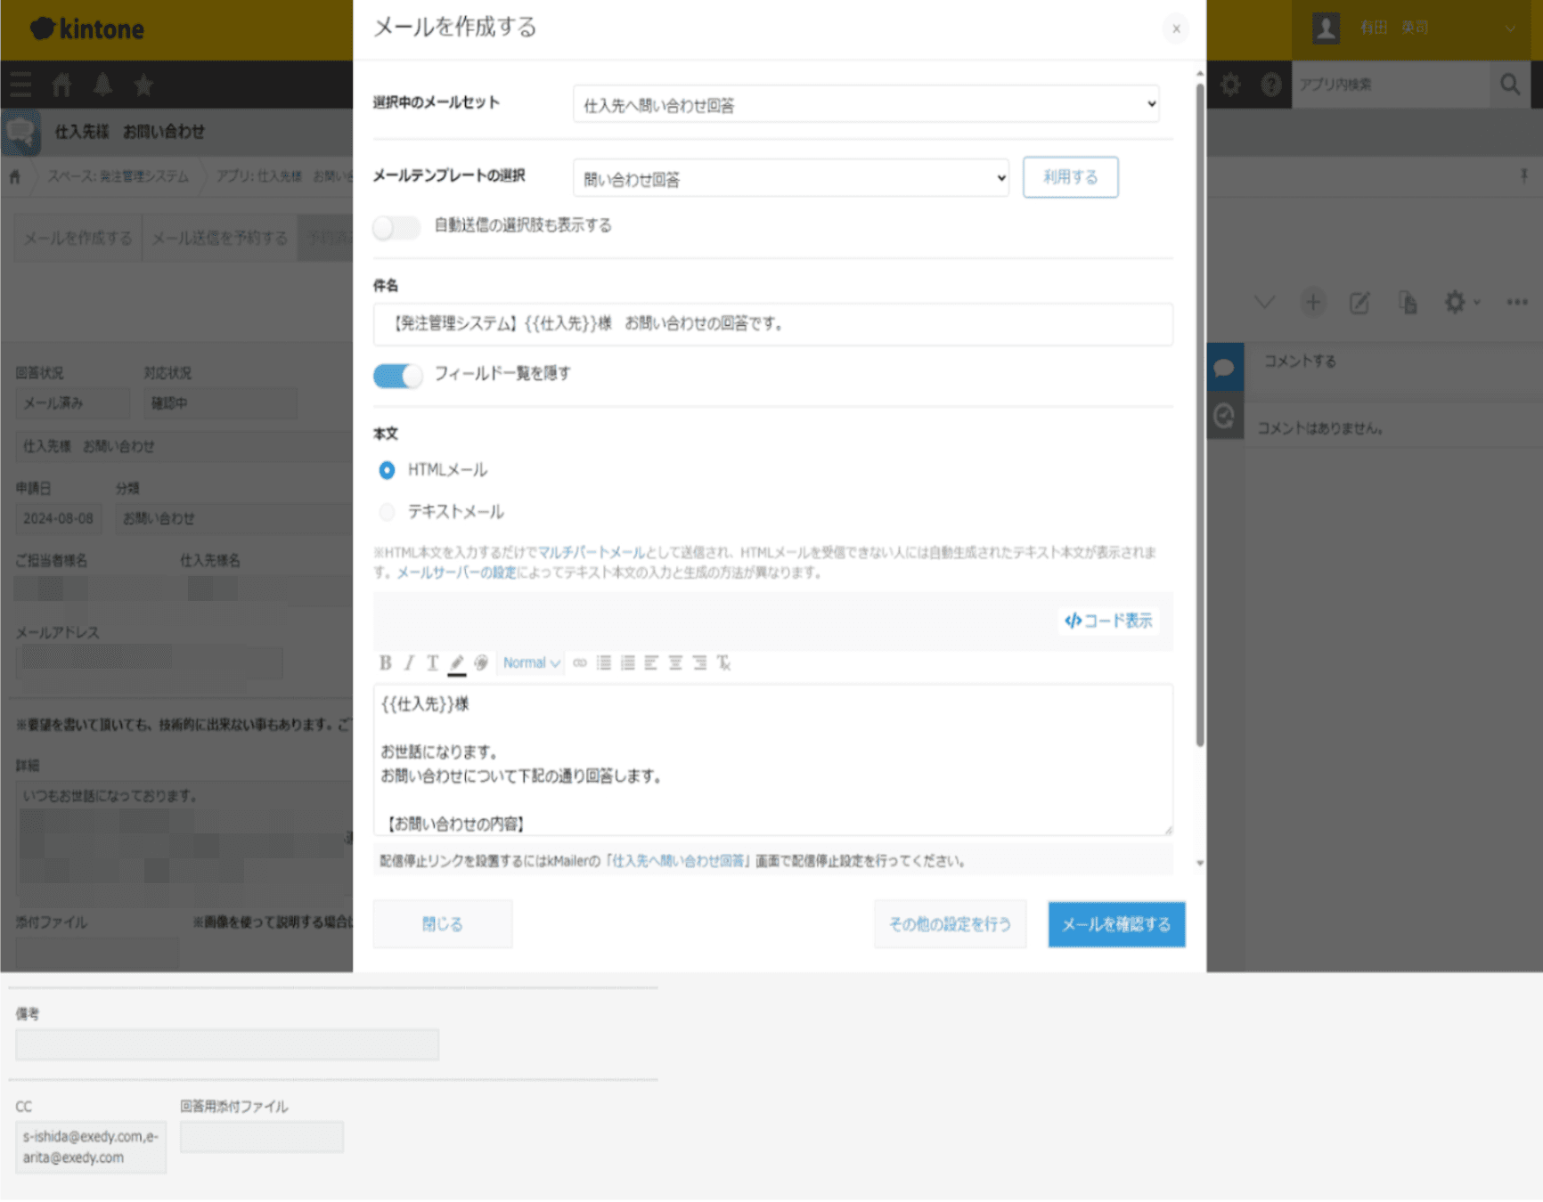Toggle italic formatting in the editor toolbar
The height and width of the screenshot is (1202, 1543).
[x=409, y=662]
